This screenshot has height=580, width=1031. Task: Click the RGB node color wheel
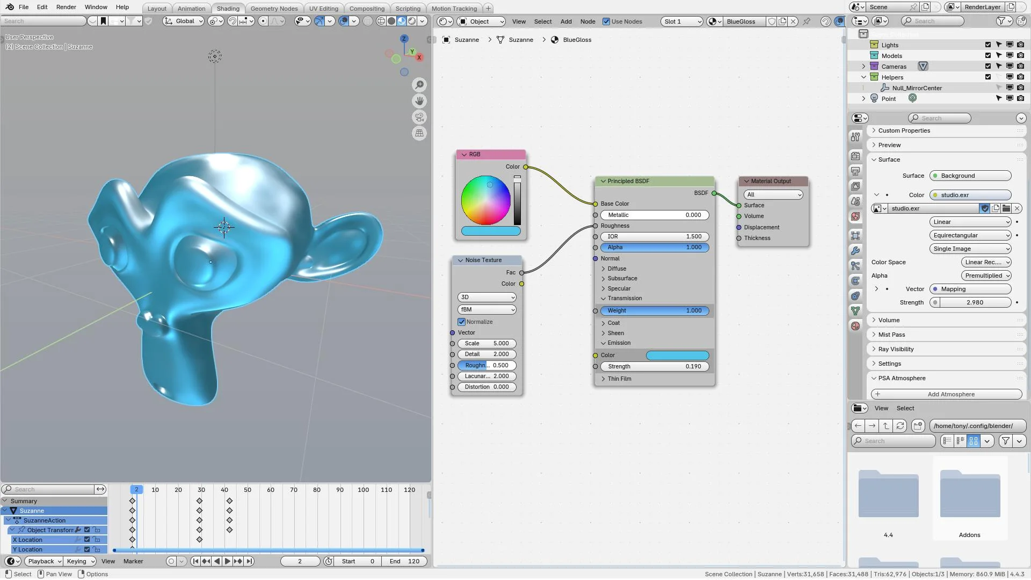coord(486,200)
